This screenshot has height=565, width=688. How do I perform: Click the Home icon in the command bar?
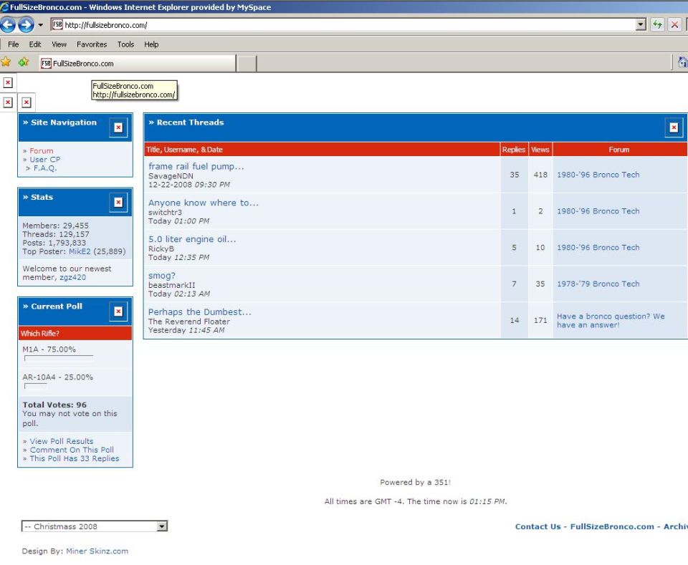coord(682,62)
